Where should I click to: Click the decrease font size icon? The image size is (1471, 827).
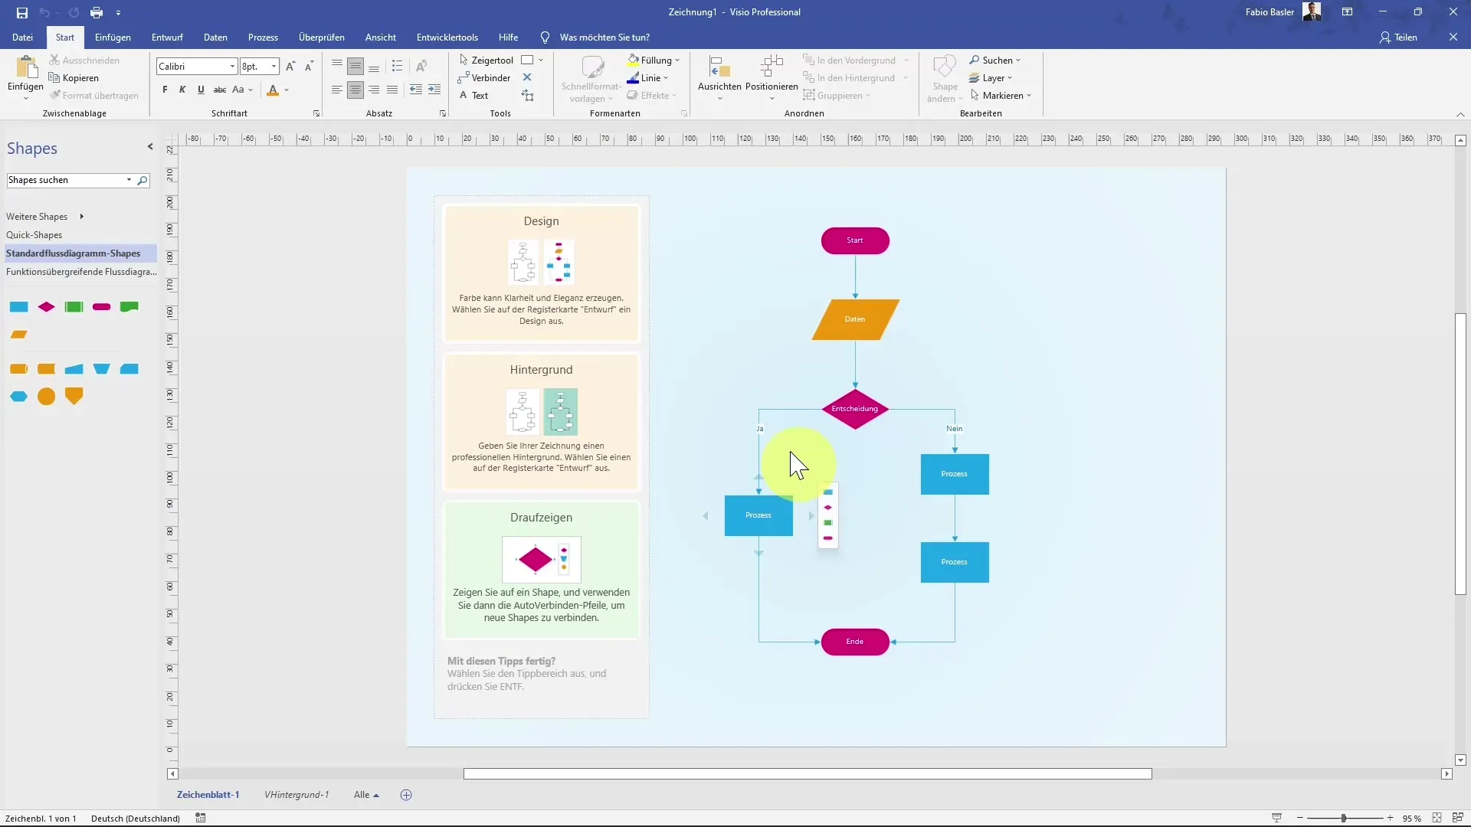coord(309,67)
